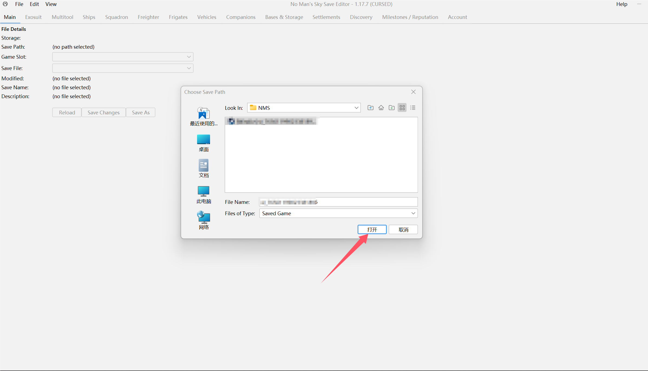
Task: Switch to the Vehicles tab
Action: (x=207, y=17)
